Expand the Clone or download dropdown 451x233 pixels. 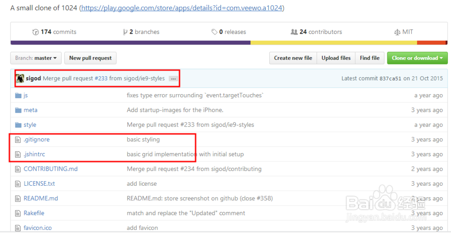417,58
